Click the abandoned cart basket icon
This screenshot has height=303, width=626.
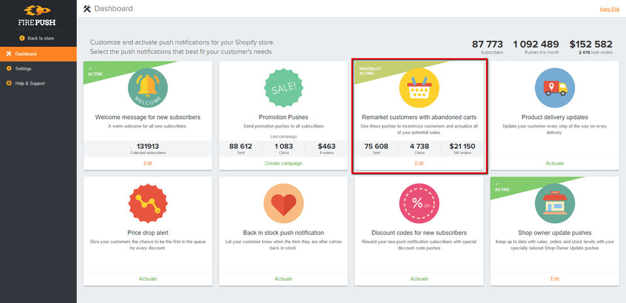pos(419,88)
